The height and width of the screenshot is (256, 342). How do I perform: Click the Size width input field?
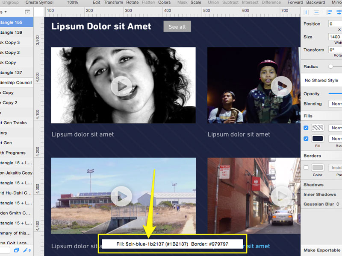(335, 37)
